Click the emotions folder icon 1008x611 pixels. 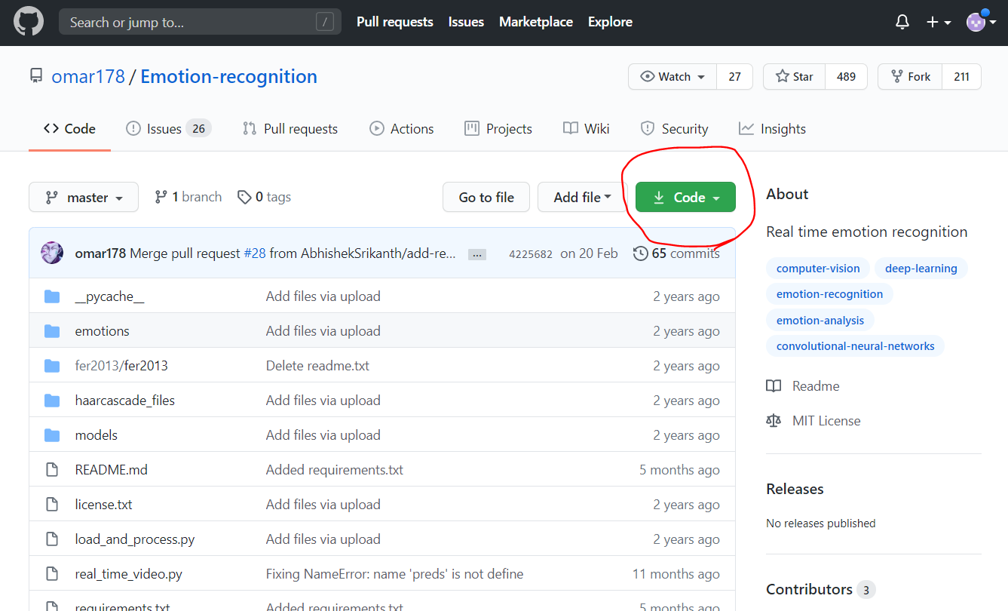pyautogui.click(x=52, y=331)
